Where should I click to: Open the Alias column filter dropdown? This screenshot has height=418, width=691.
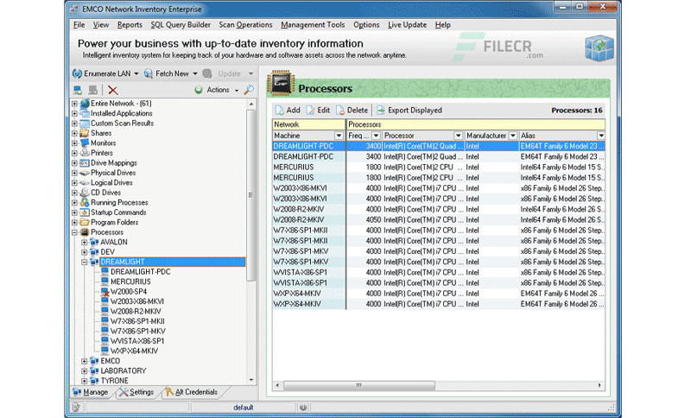click(600, 136)
